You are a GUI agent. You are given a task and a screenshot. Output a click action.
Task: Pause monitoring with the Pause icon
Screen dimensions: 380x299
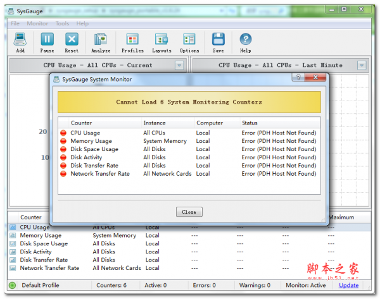tap(47, 39)
